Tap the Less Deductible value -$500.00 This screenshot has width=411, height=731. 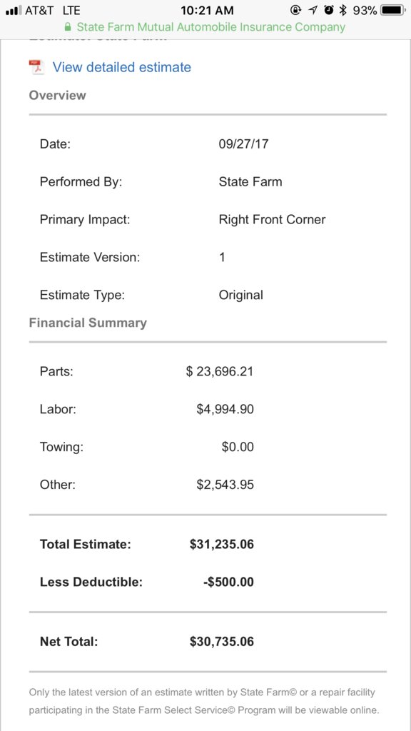tap(228, 582)
